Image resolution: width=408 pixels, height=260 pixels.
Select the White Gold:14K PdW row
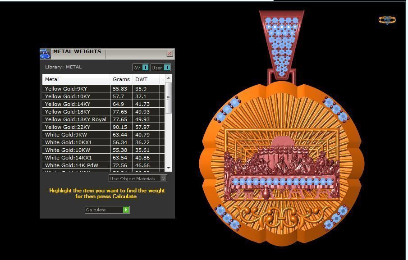(x=103, y=165)
